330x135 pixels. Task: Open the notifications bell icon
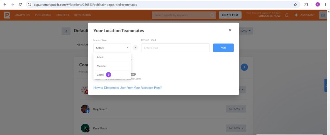point(286,15)
